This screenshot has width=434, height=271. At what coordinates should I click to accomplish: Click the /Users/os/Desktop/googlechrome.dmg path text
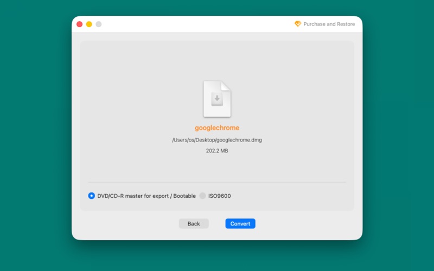[217, 140]
